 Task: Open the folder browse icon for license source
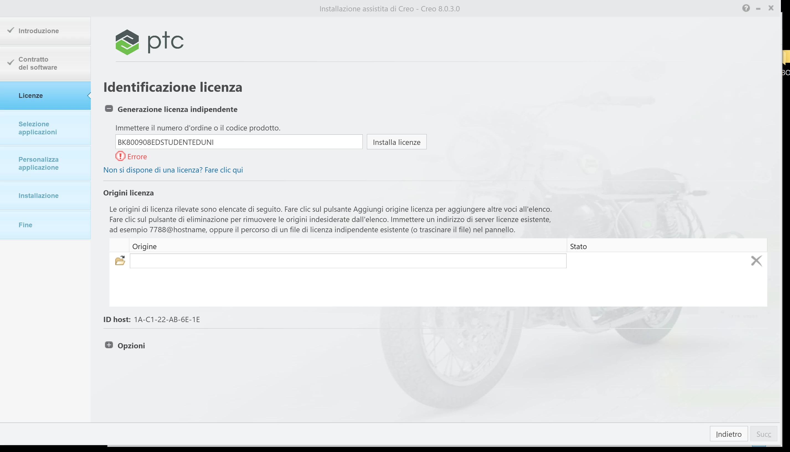tap(120, 260)
